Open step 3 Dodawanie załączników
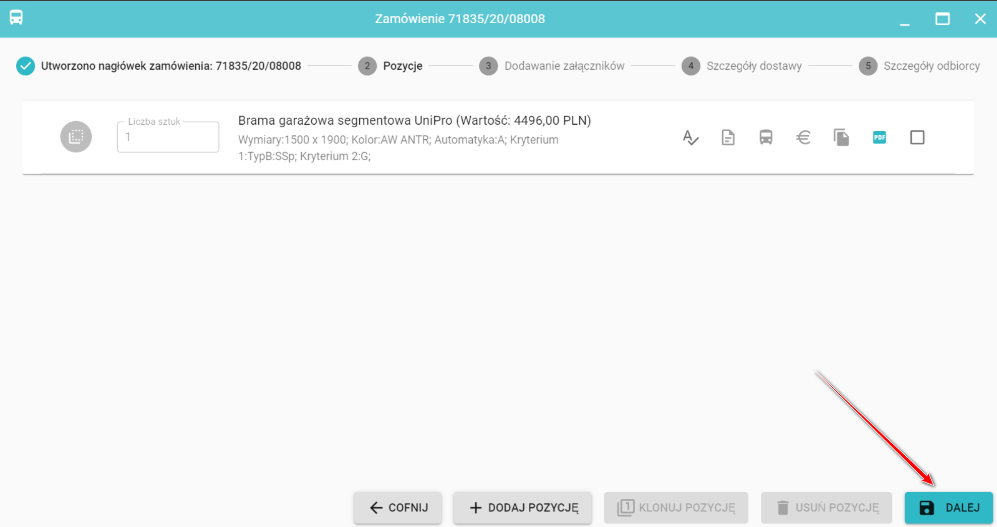Viewport: 997px width, 527px height. click(552, 66)
